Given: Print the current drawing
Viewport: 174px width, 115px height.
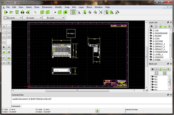Looking at the screenshot, I should pos(22,12).
